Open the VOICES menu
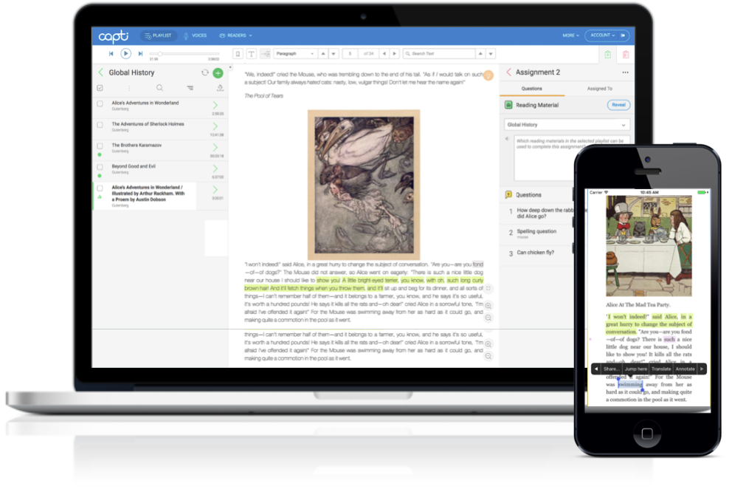The width and height of the screenshot is (729, 492). [196, 35]
